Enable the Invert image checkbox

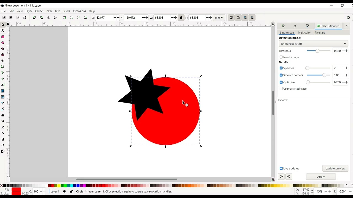tap(281, 57)
